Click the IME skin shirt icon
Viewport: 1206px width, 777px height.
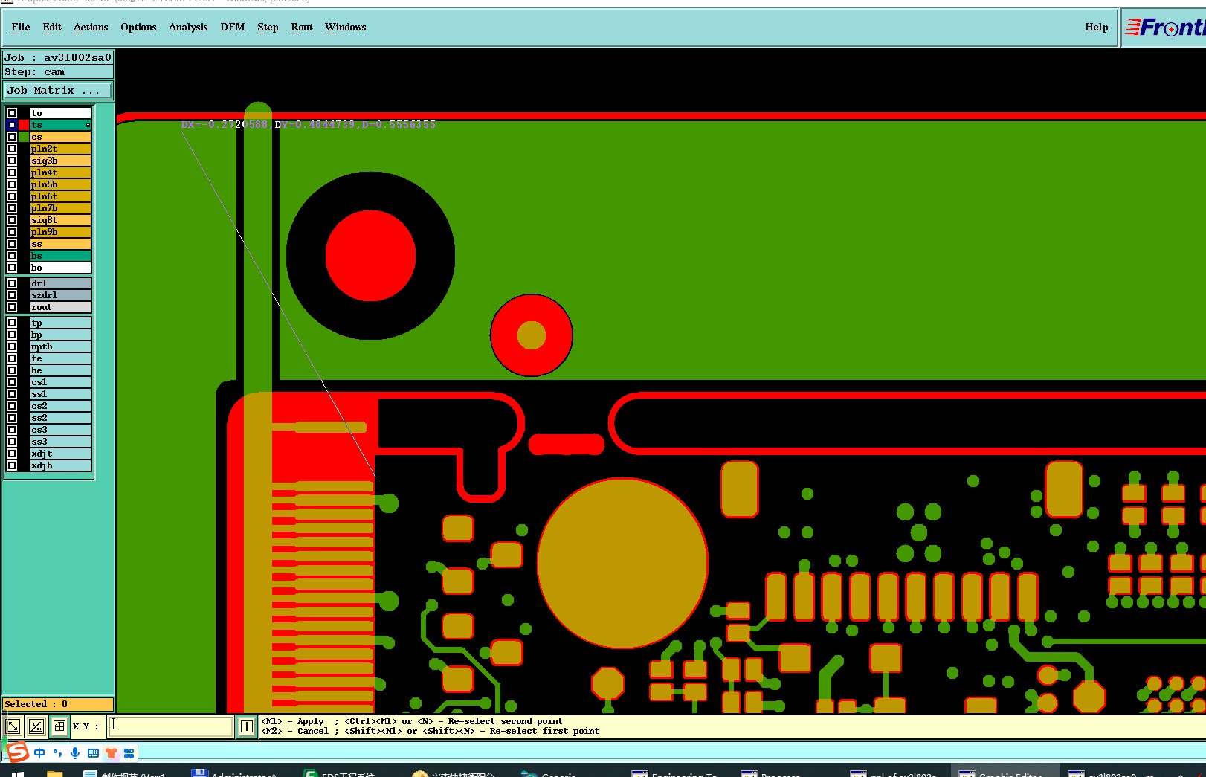click(x=111, y=753)
